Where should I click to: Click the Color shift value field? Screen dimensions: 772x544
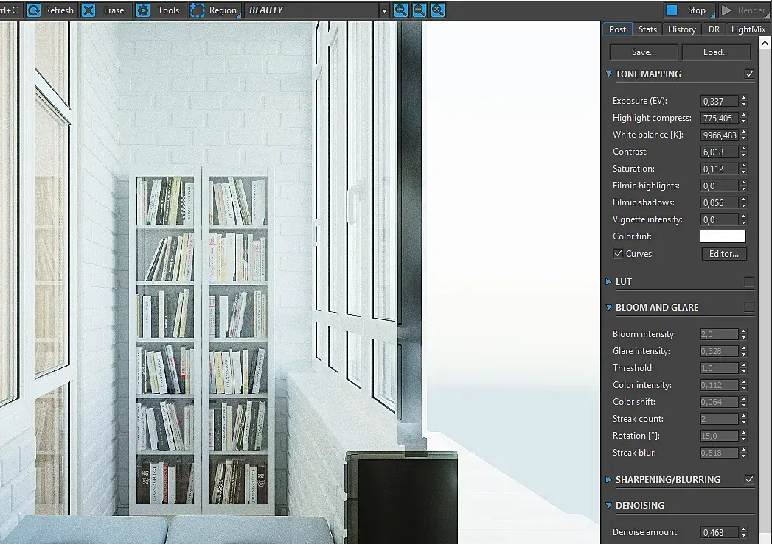(x=720, y=402)
